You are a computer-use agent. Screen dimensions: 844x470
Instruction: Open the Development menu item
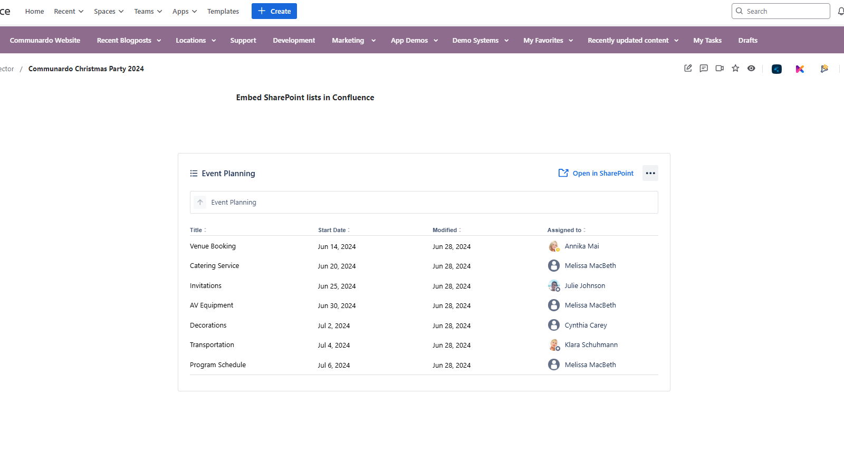pyautogui.click(x=294, y=40)
